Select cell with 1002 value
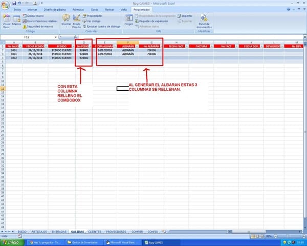307x246 pixels. click(14, 58)
